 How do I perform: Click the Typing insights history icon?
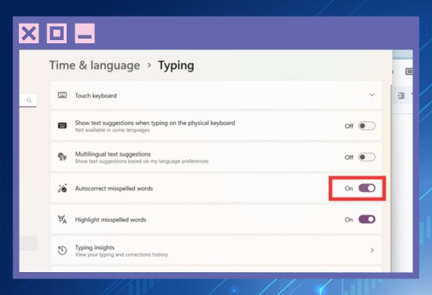[x=62, y=250]
